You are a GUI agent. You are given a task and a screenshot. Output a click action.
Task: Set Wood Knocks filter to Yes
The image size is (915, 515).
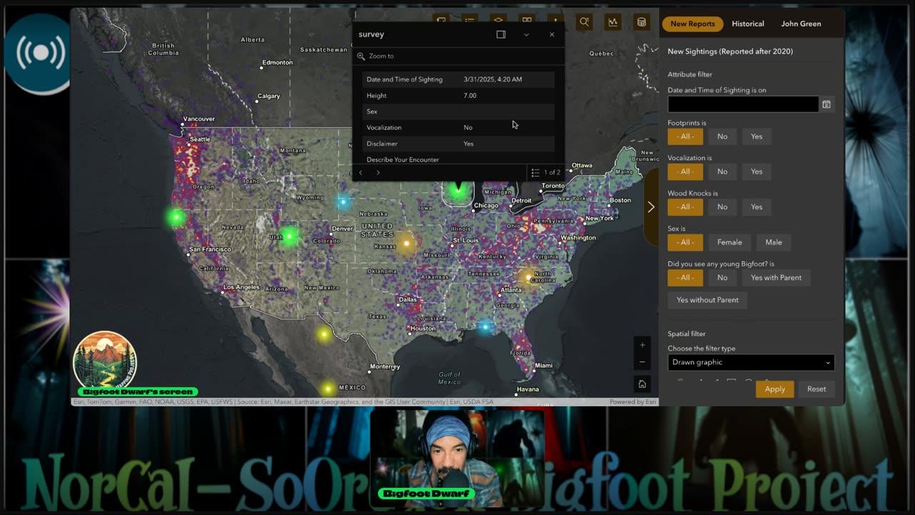[x=756, y=207]
